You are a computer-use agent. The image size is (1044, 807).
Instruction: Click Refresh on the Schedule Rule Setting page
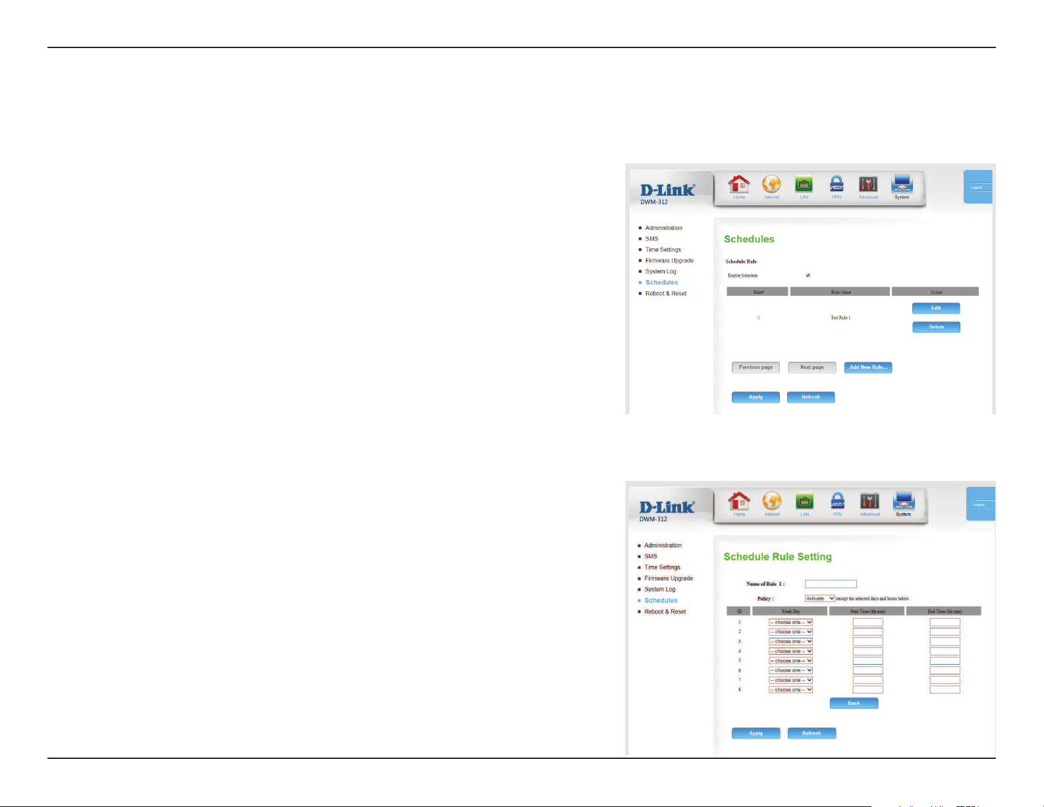click(x=811, y=733)
